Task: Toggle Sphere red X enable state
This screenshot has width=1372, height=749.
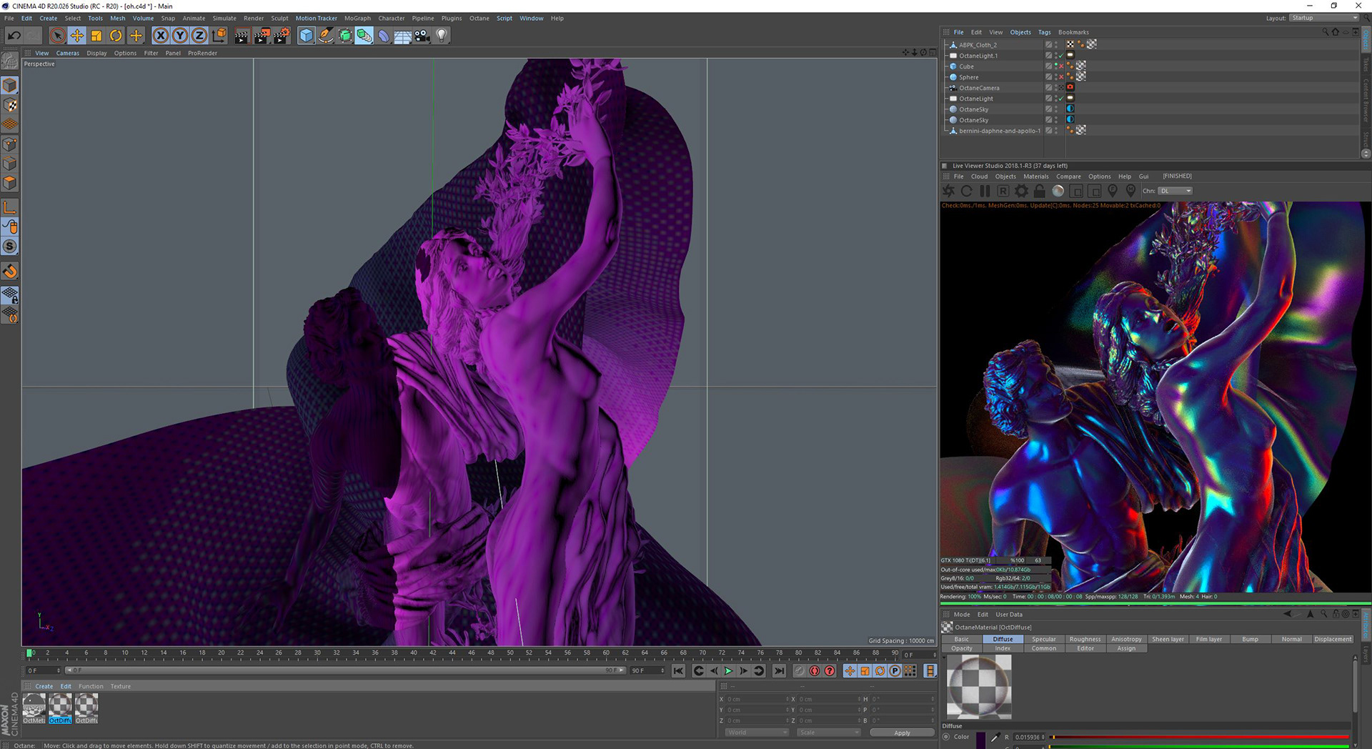Action: pyautogui.click(x=1061, y=77)
